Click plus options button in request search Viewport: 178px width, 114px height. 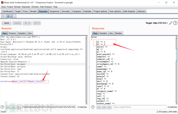point(14,107)
